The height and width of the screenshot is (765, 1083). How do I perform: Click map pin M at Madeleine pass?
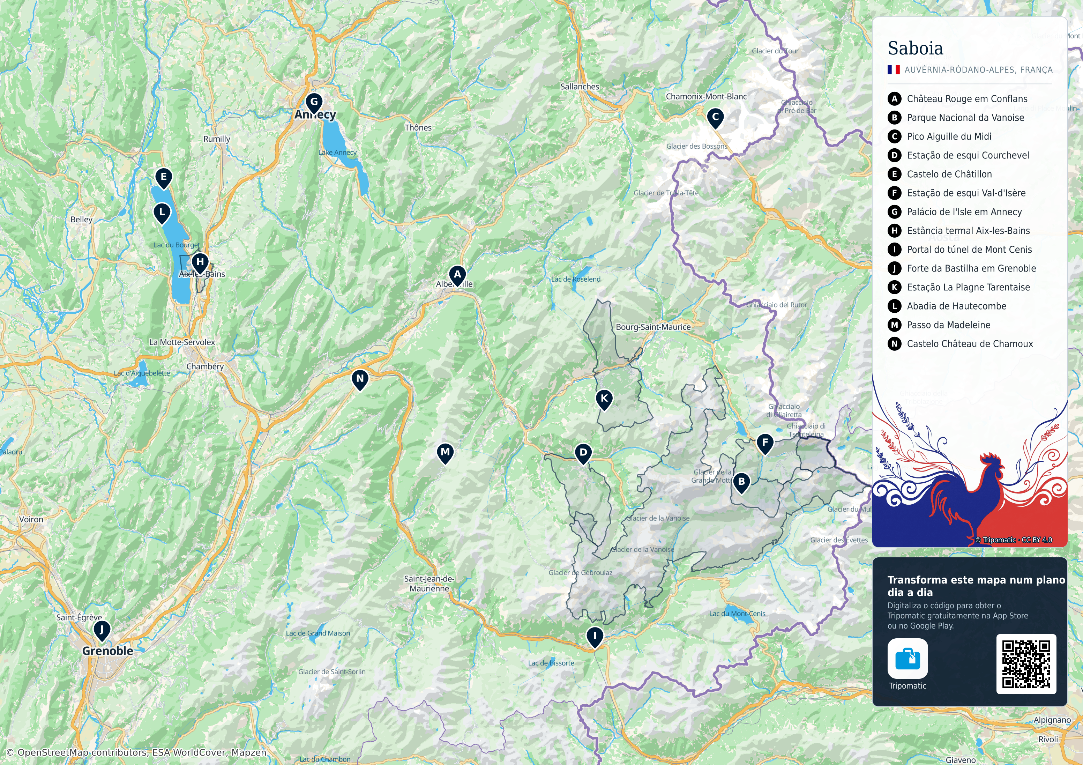pos(445,454)
